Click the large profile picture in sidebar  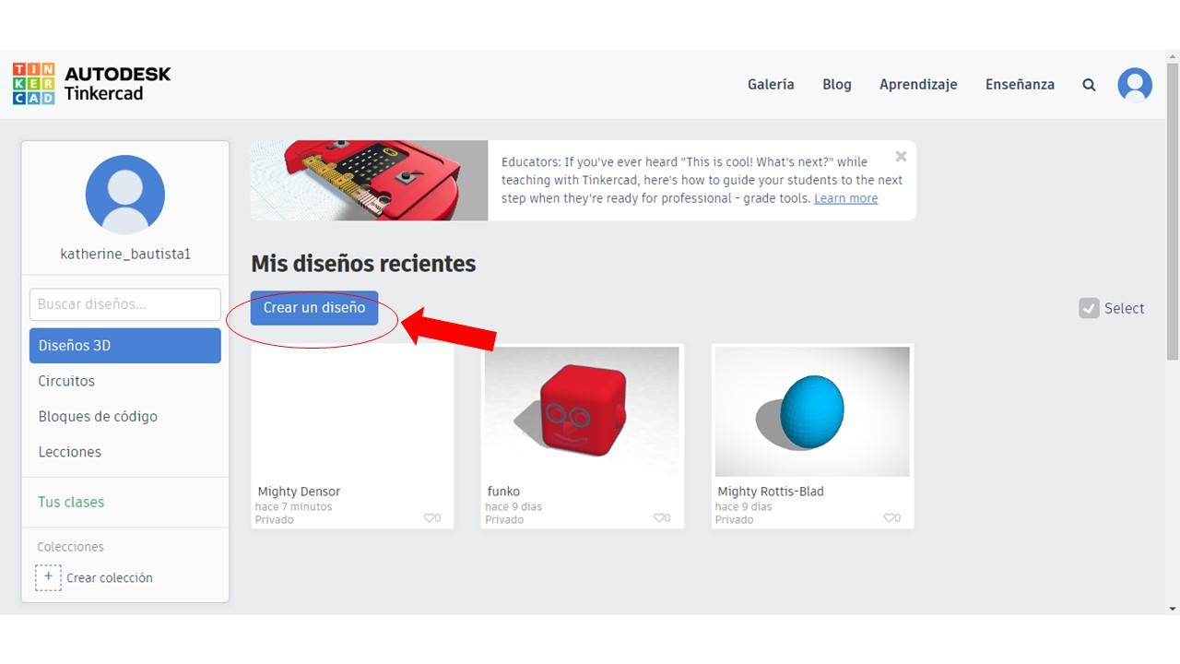click(125, 195)
